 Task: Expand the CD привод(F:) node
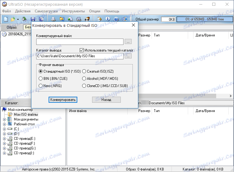4,143
